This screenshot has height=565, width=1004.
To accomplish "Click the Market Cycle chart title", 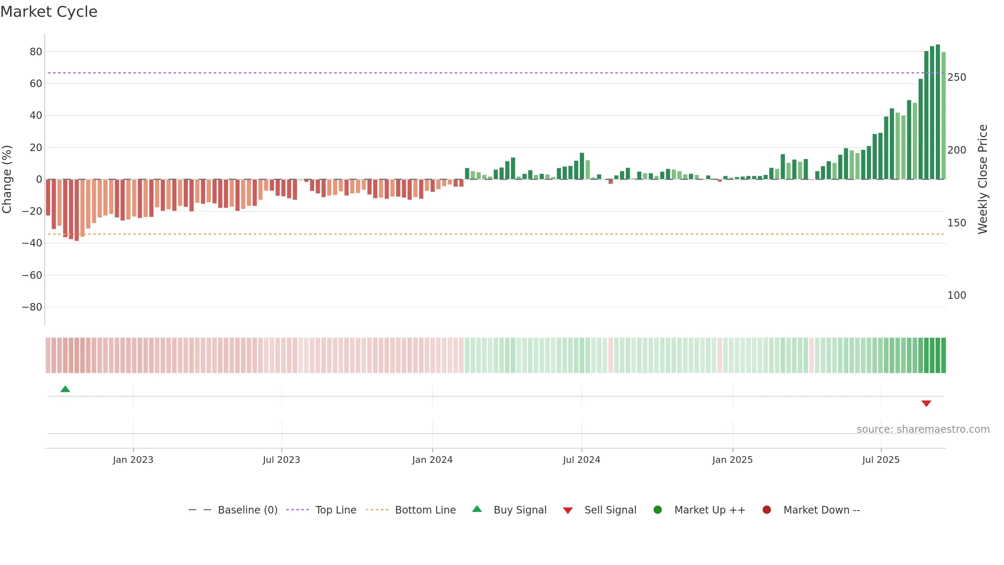I will tap(49, 12).
